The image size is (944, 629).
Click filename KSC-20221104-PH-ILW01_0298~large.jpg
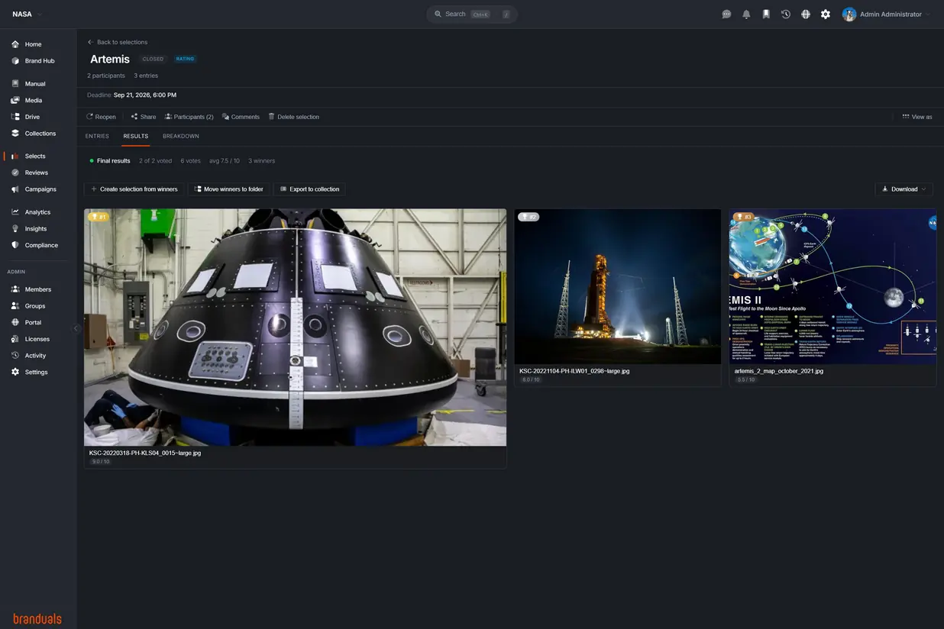click(x=574, y=371)
